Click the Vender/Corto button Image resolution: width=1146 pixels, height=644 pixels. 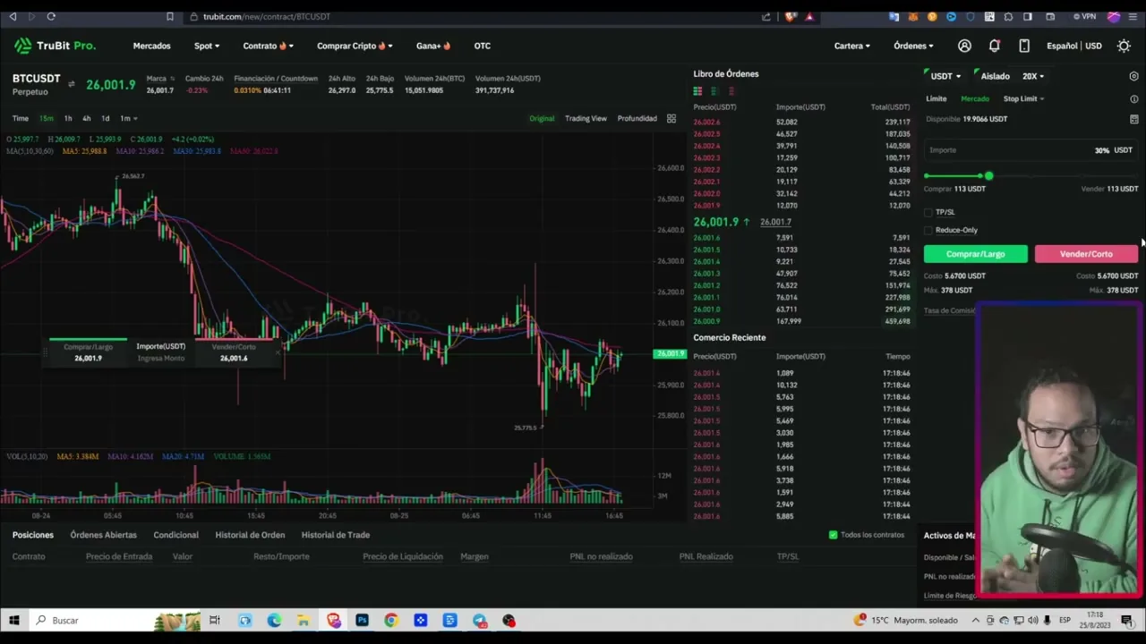point(1086,254)
